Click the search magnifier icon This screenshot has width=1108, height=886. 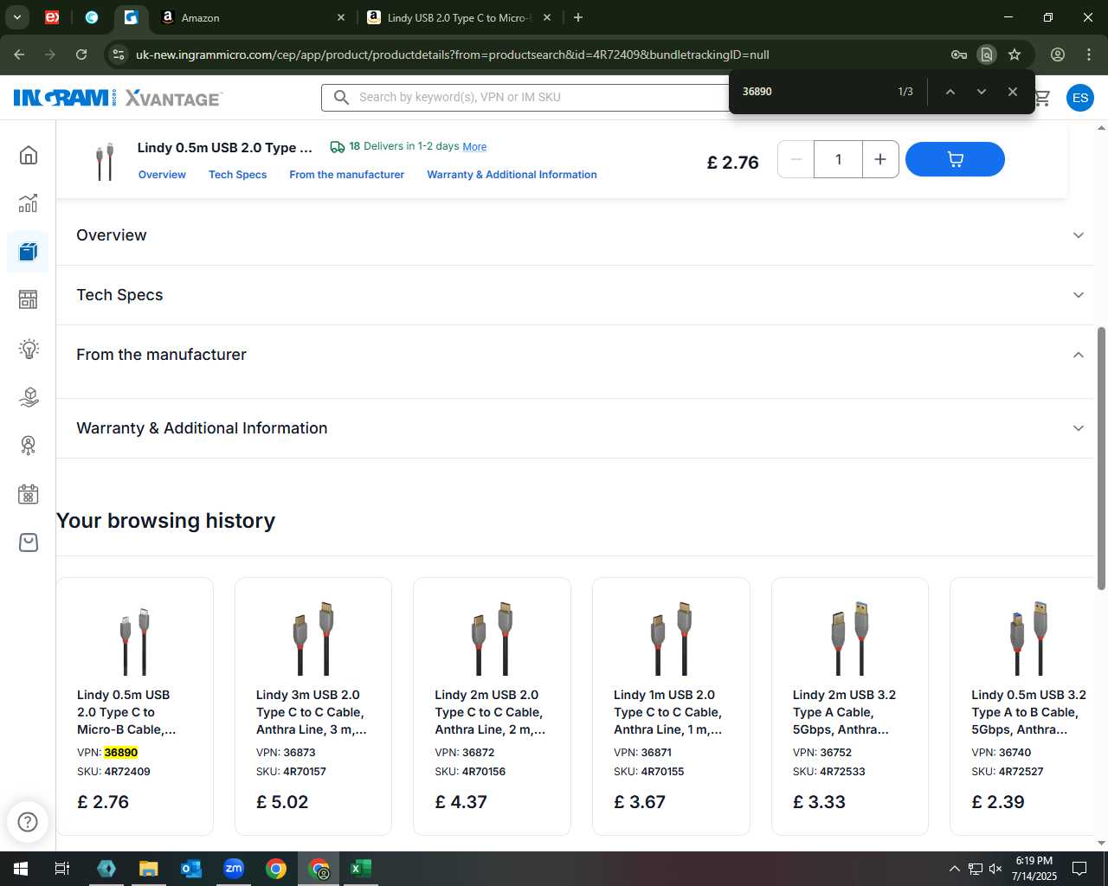click(x=342, y=97)
